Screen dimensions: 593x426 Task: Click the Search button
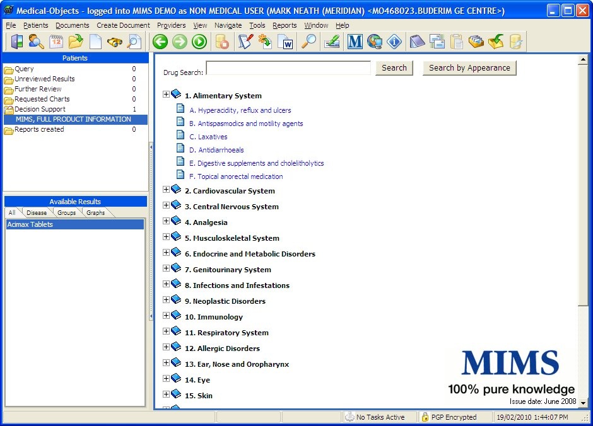coord(394,68)
